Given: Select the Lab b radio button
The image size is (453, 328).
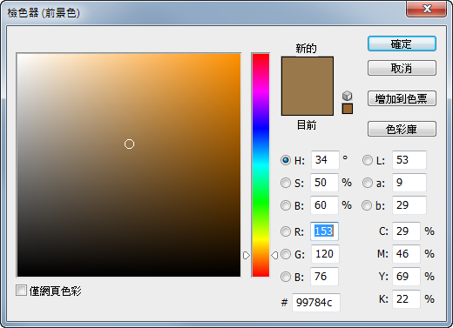Looking at the screenshot, I should [367, 205].
